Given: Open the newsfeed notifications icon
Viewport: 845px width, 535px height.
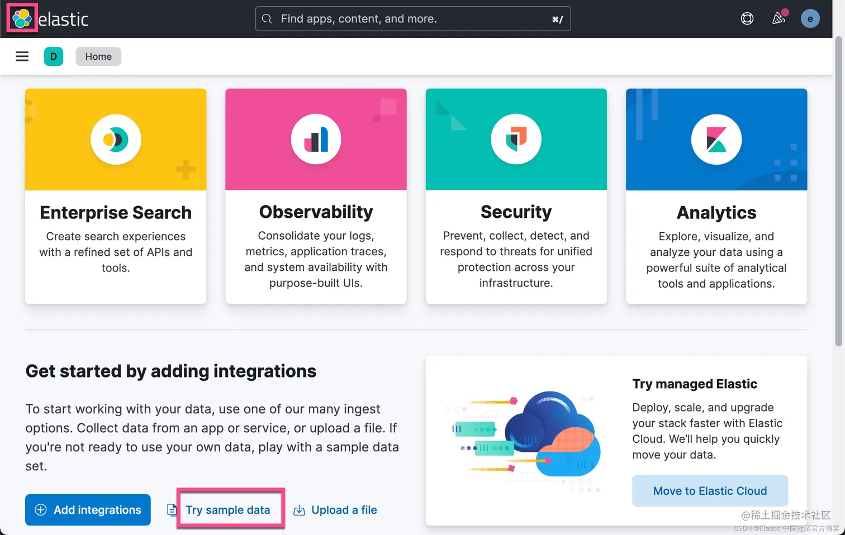Looking at the screenshot, I should click(778, 18).
